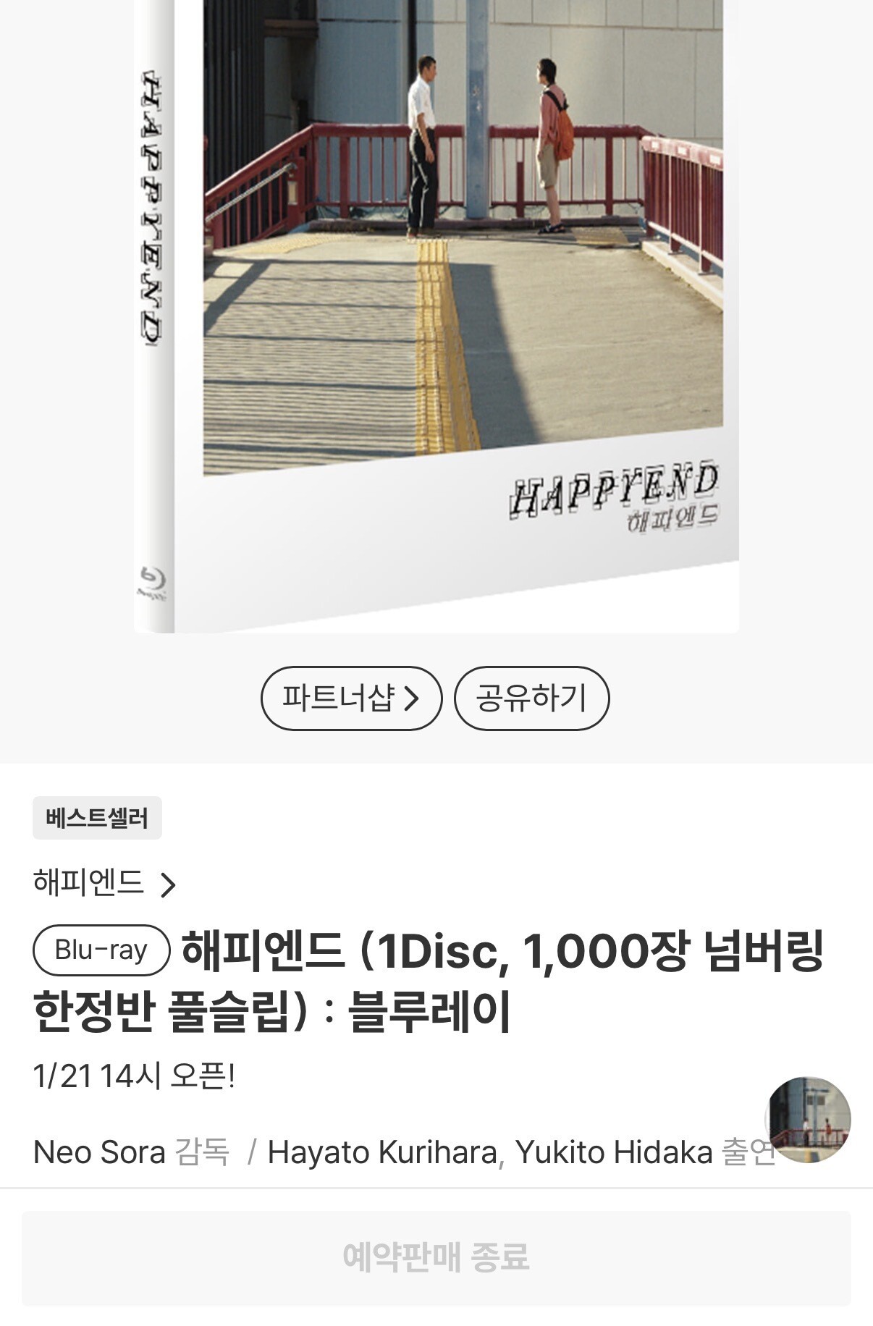This screenshot has width=873, height=1326.
Task: Open actor Yukito Hidaka's page
Action: click(614, 1152)
